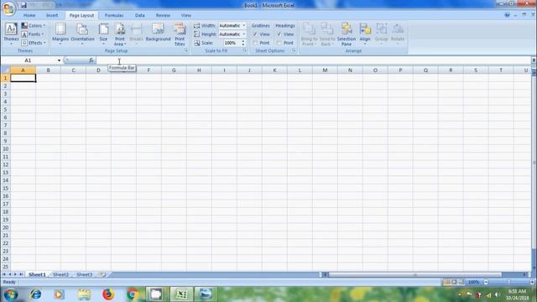The height and width of the screenshot is (302, 537).
Task: Open the Width Automatic dropdown
Action: pos(232,26)
